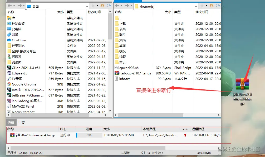Sort remote files by 类型 column
This screenshot has height=157, width=265.
pyautogui.click(x=178, y=12)
